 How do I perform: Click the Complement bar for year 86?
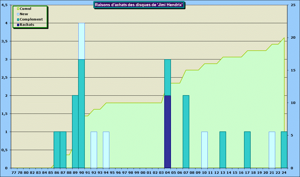coord(57,150)
